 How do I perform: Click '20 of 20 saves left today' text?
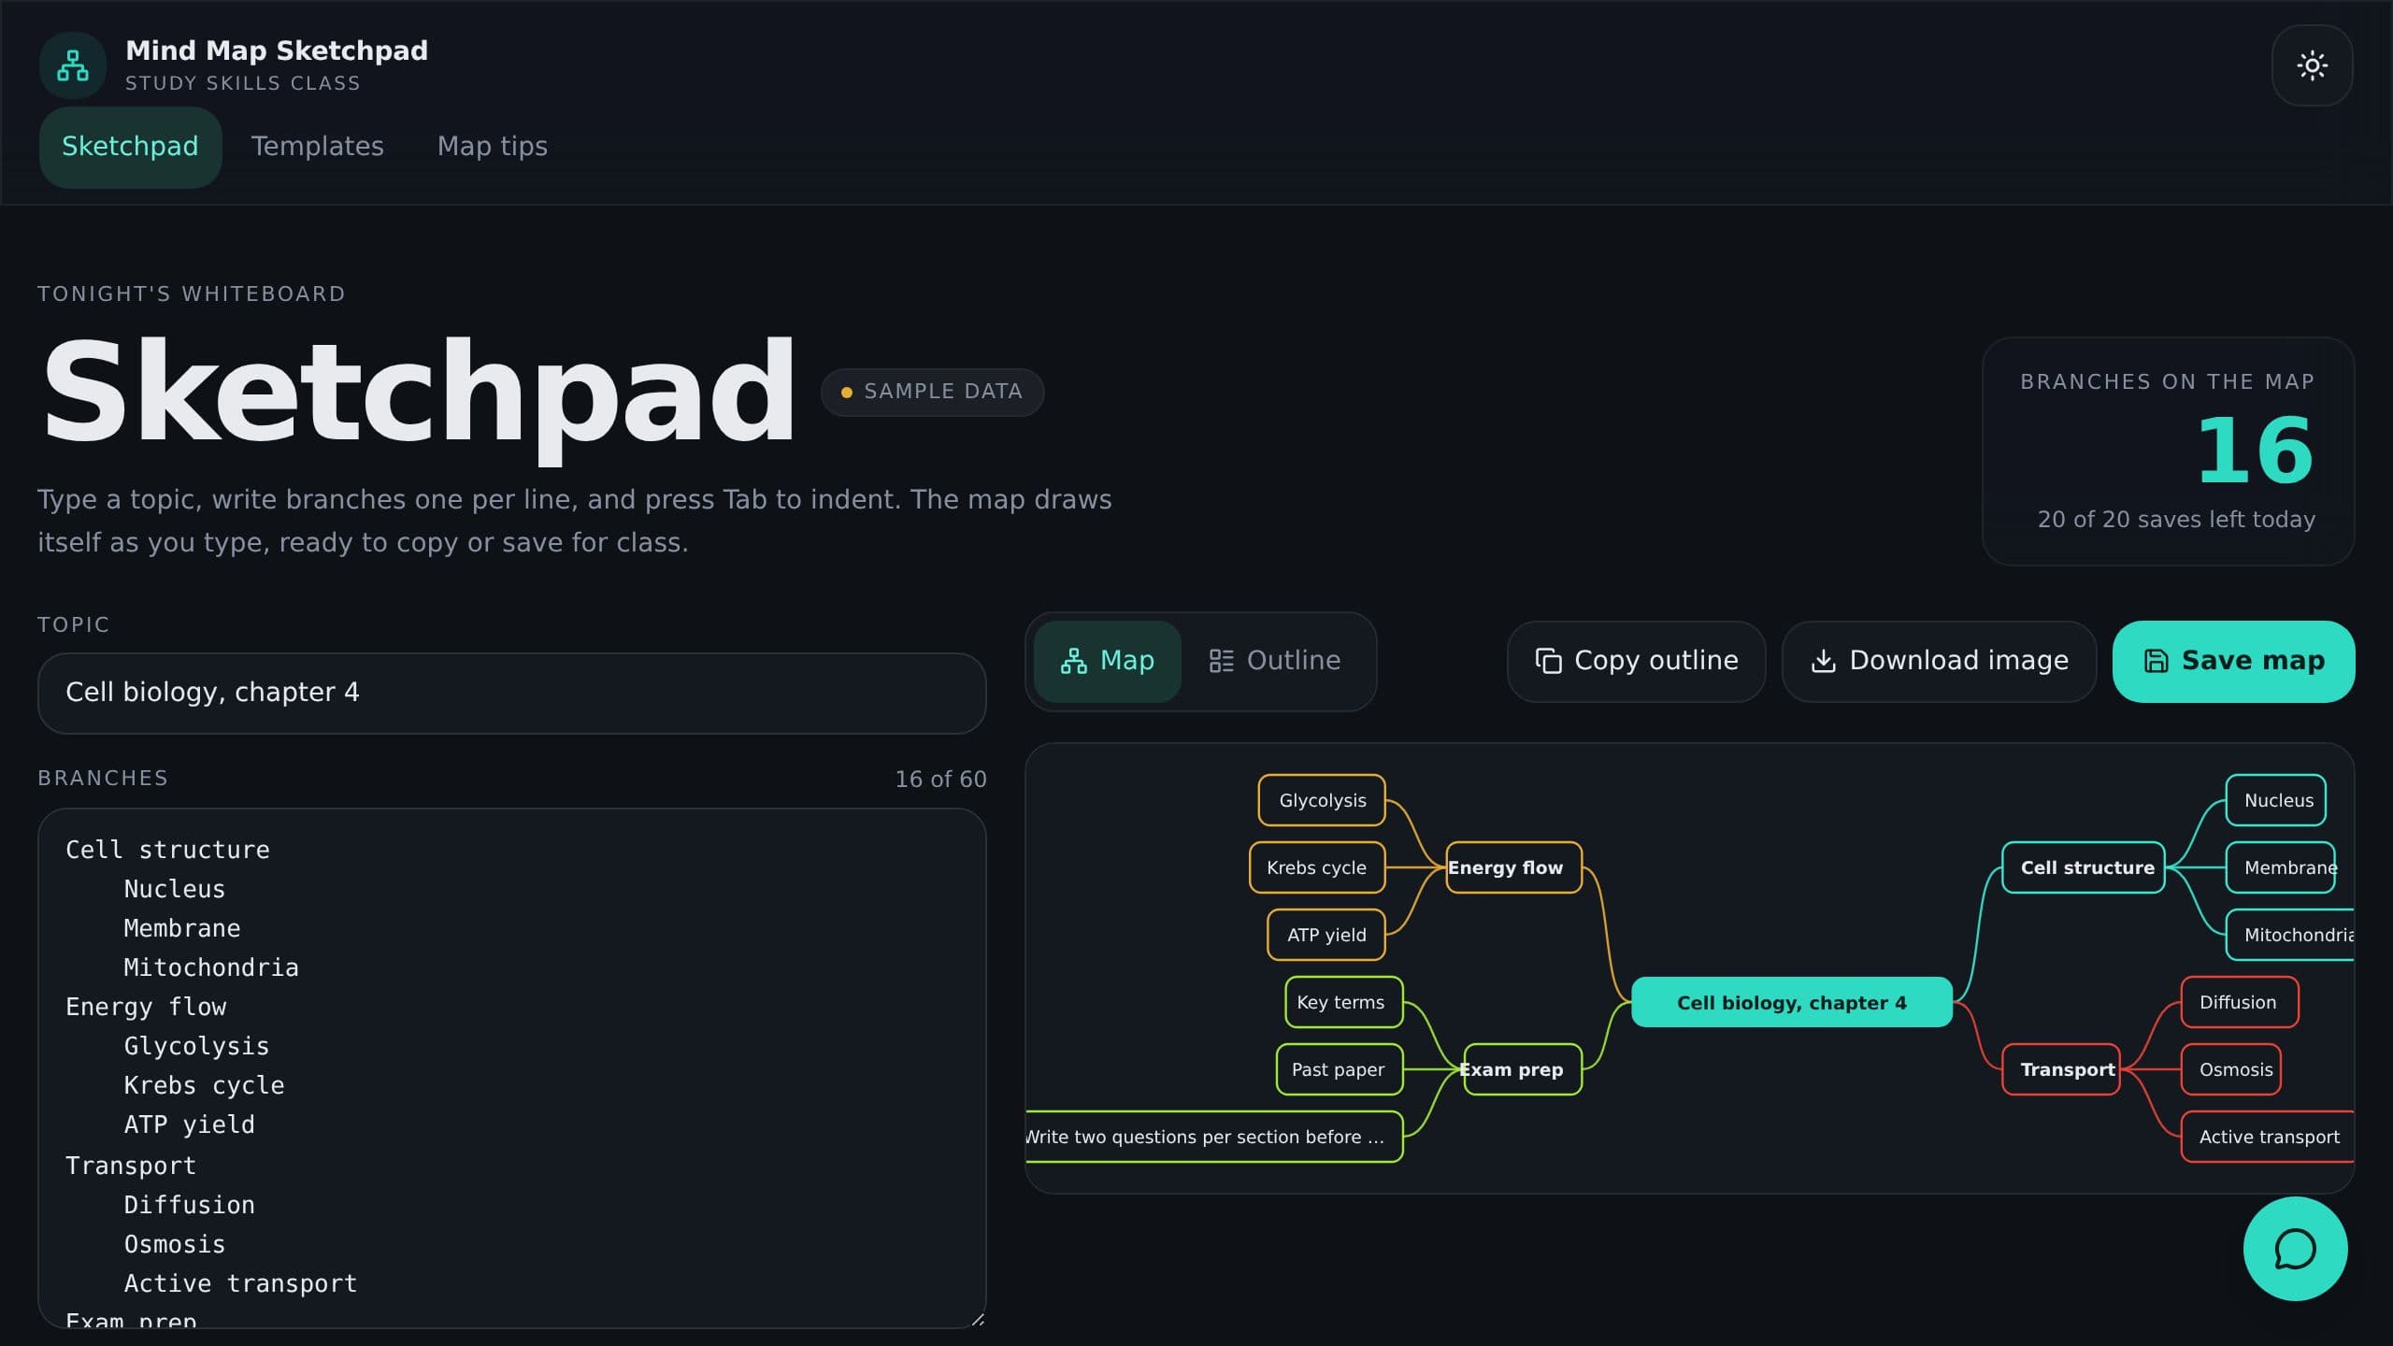(2176, 520)
